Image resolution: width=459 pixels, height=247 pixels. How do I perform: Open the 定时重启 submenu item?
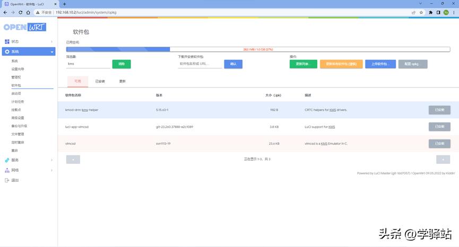point(18,143)
